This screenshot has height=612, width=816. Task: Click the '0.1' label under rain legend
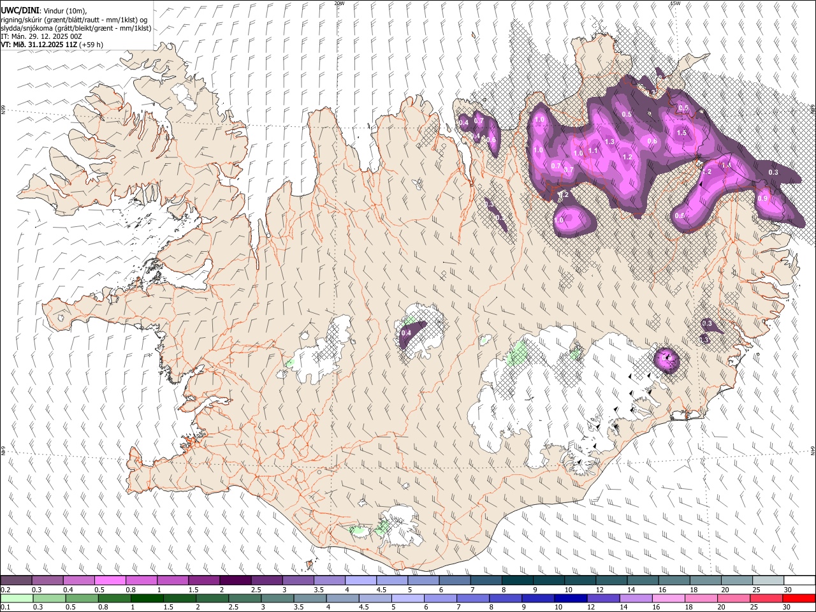pos(5,608)
